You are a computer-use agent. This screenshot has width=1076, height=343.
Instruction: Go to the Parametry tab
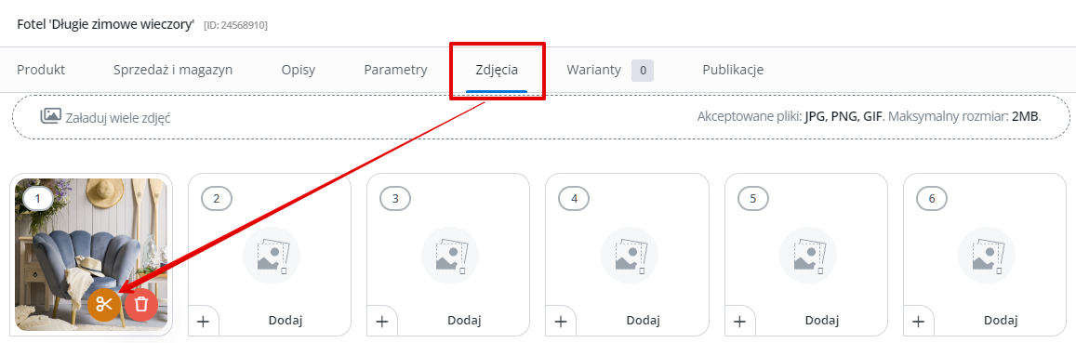[x=395, y=70]
